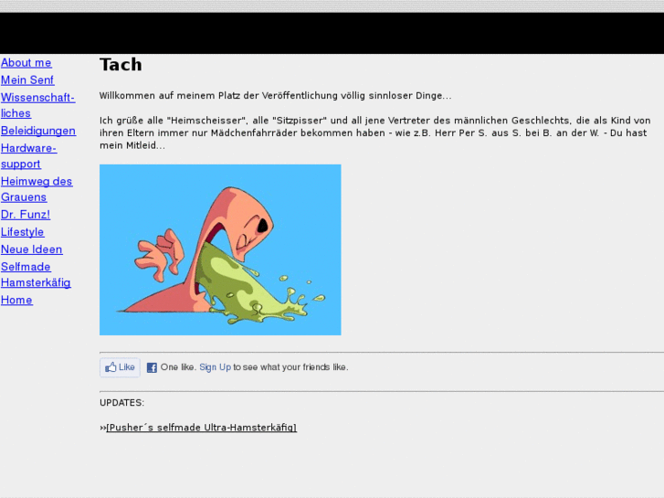Open the Mein Senf page
This screenshot has width=664, height=498.
pyautogui.click(x=27, y=80)
